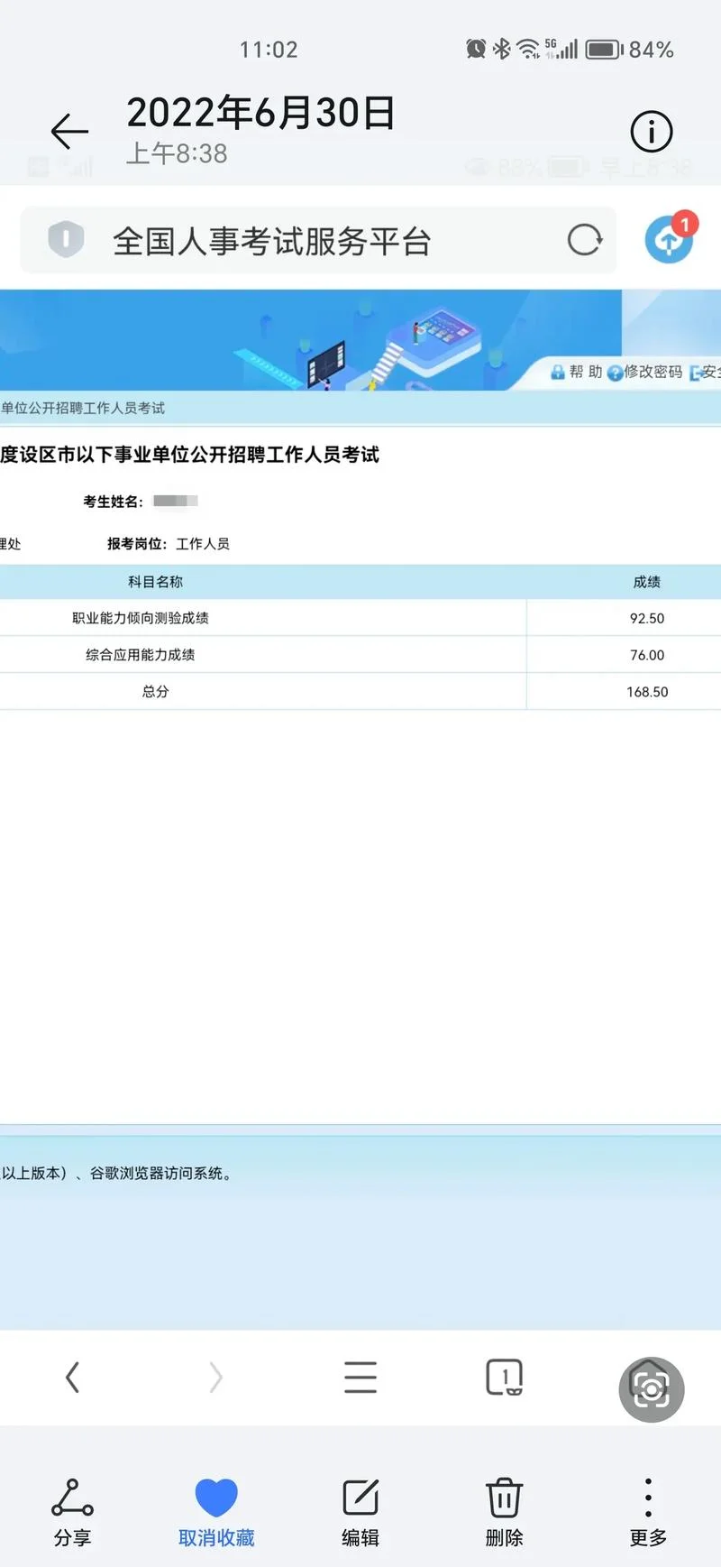The height and width of the screenshot is (1567, 721).
Task: Open the 更多 more options menu
Action: [648, 1513]
